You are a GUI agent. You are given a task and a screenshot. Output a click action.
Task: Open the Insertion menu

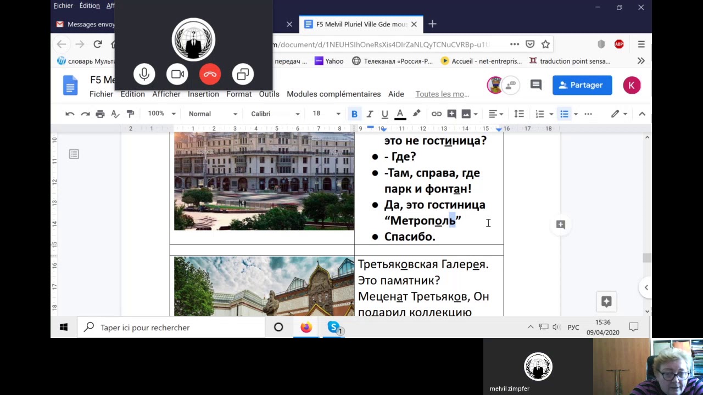coord(203,94)
